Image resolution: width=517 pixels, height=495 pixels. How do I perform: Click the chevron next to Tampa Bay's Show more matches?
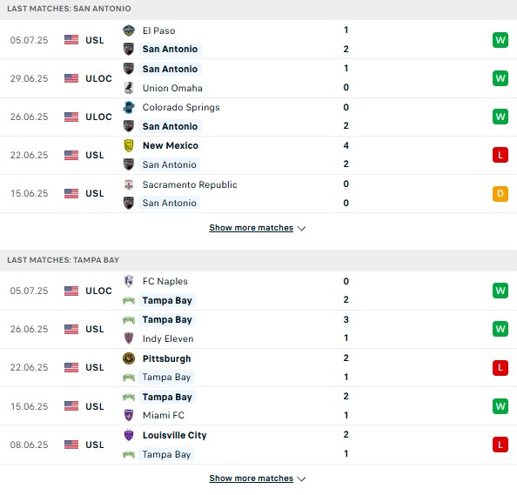pos(301,478)
